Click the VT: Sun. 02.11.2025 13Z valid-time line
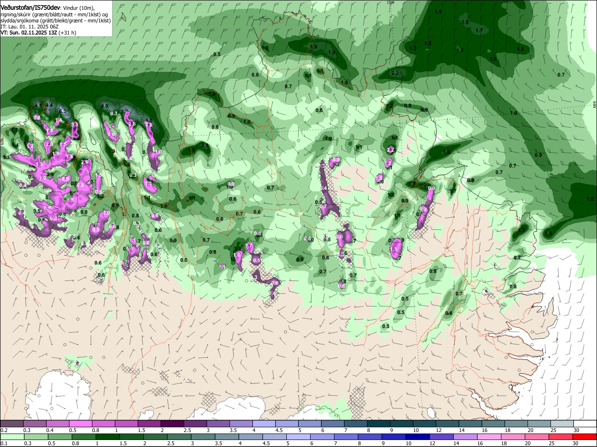The width and height of the screenshot is (597, 447). click(38, 33)
